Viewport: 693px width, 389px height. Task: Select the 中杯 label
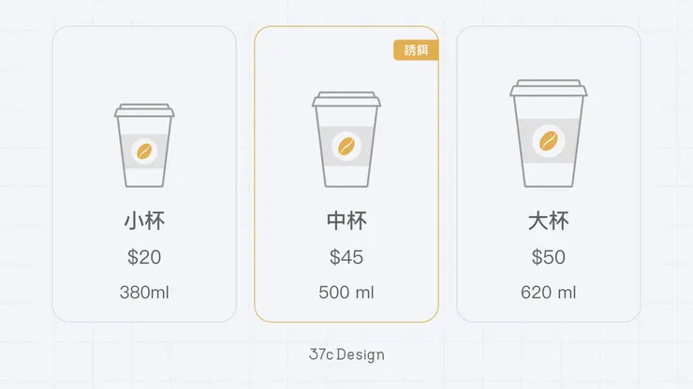(346, 222)
